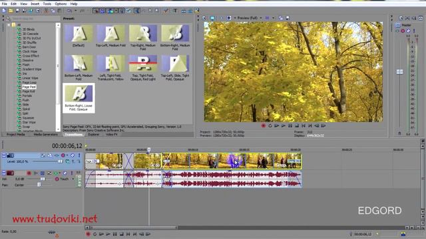426x239 pixels.
Task: Toggle Lock Envelopes to Events
Action: [x=122, y=11]
